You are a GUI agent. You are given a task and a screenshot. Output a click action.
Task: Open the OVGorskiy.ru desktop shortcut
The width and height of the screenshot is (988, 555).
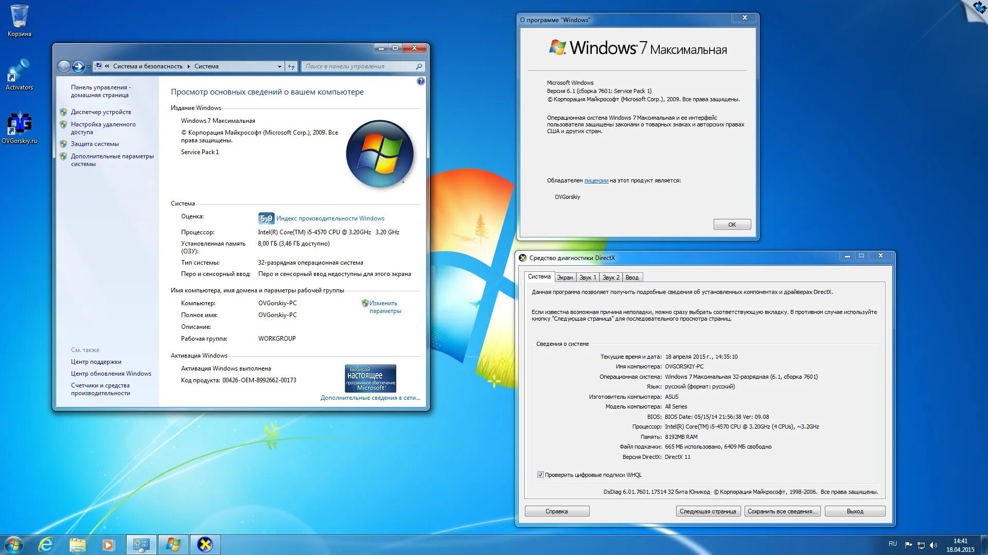pos(20,128)
